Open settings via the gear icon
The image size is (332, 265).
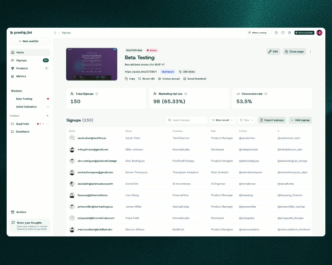(x=289, y=33)
